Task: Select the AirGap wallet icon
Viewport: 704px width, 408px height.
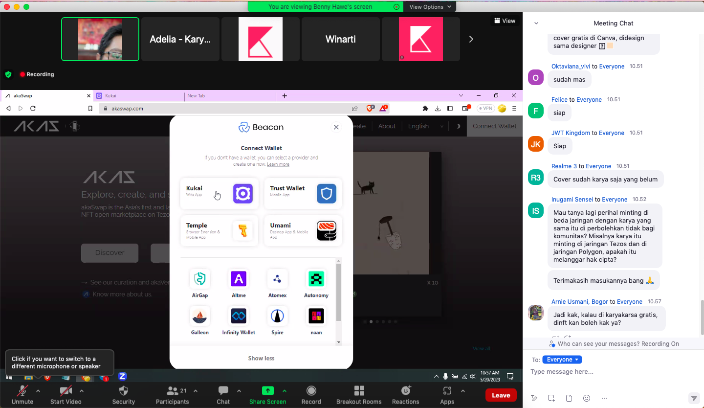Action: pos(200,279)
